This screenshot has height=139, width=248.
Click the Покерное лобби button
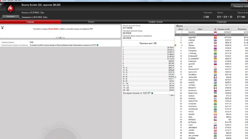[x=239, y=6]
